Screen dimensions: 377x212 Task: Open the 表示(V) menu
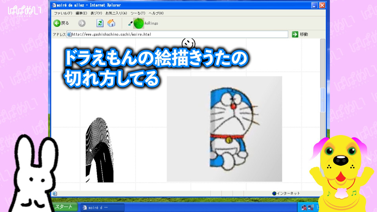pyautogui.click(x=96, y=13)
